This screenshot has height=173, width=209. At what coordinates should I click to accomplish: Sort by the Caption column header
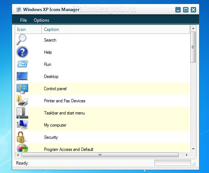coord(115,29)
